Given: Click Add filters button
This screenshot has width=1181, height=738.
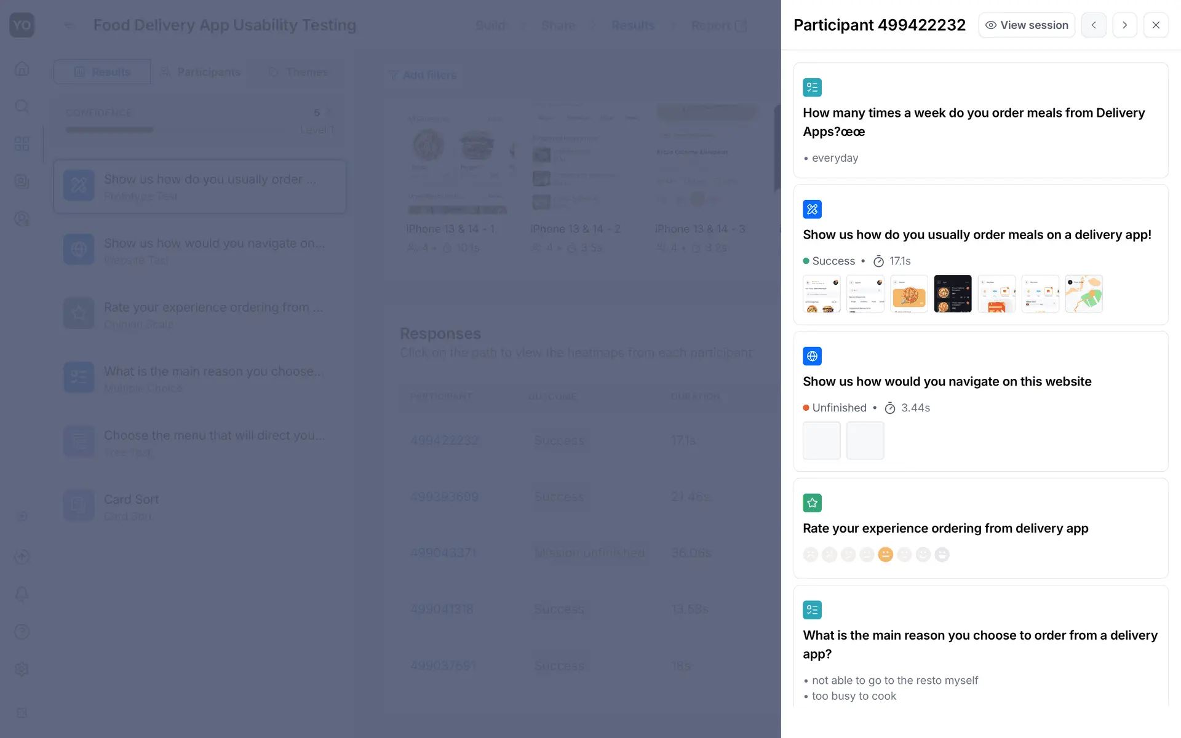Looking at the screenshot, I should tap(423, 75).
